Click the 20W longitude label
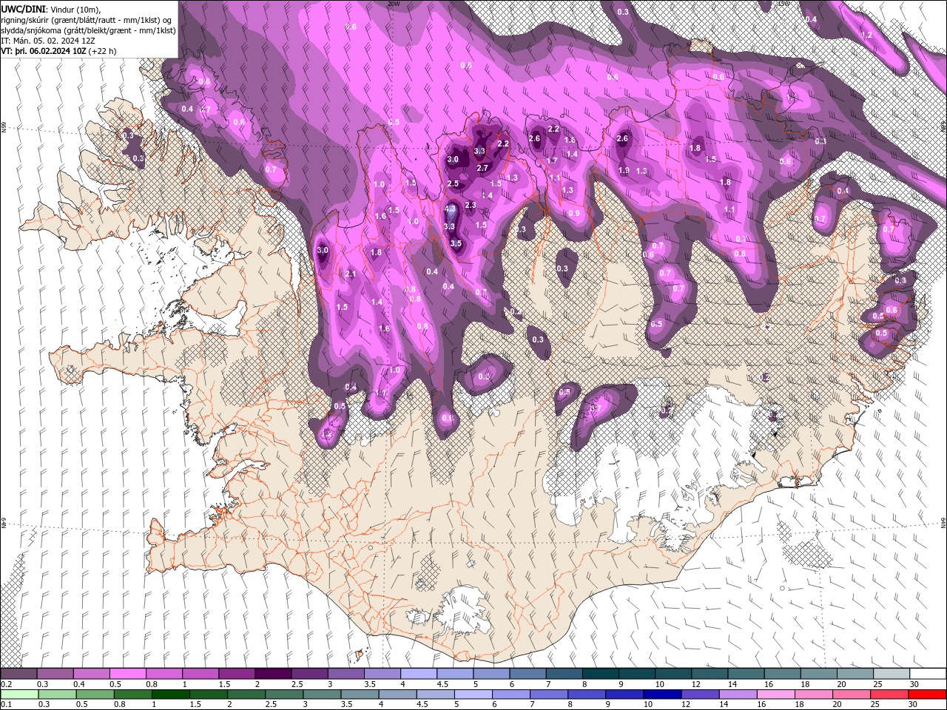This screenshot has width=947, height=710. point(394,4)
